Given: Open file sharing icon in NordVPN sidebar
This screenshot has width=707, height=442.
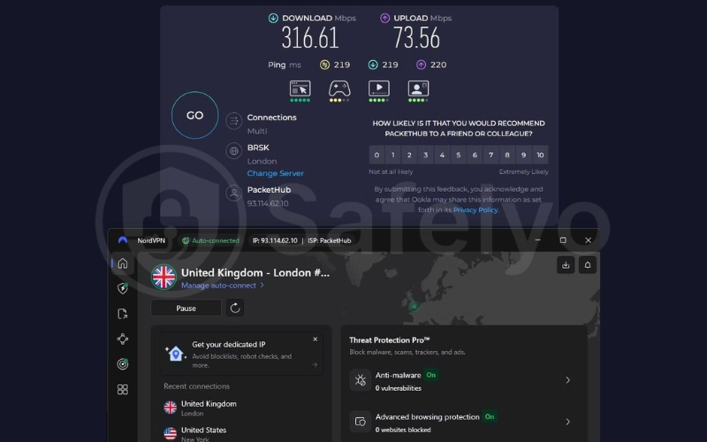Looking at the screenshot, I should click(123, 314).
